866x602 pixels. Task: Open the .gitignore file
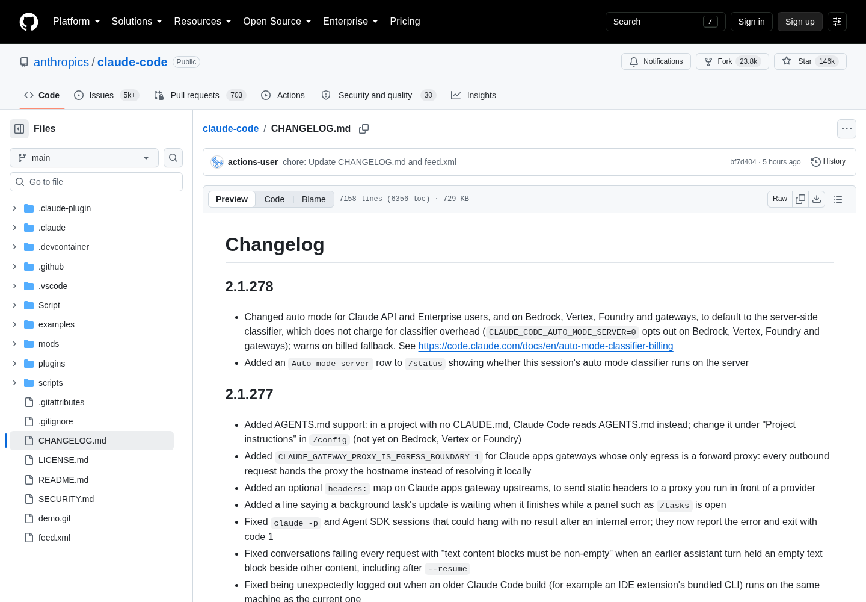[55, 421]
